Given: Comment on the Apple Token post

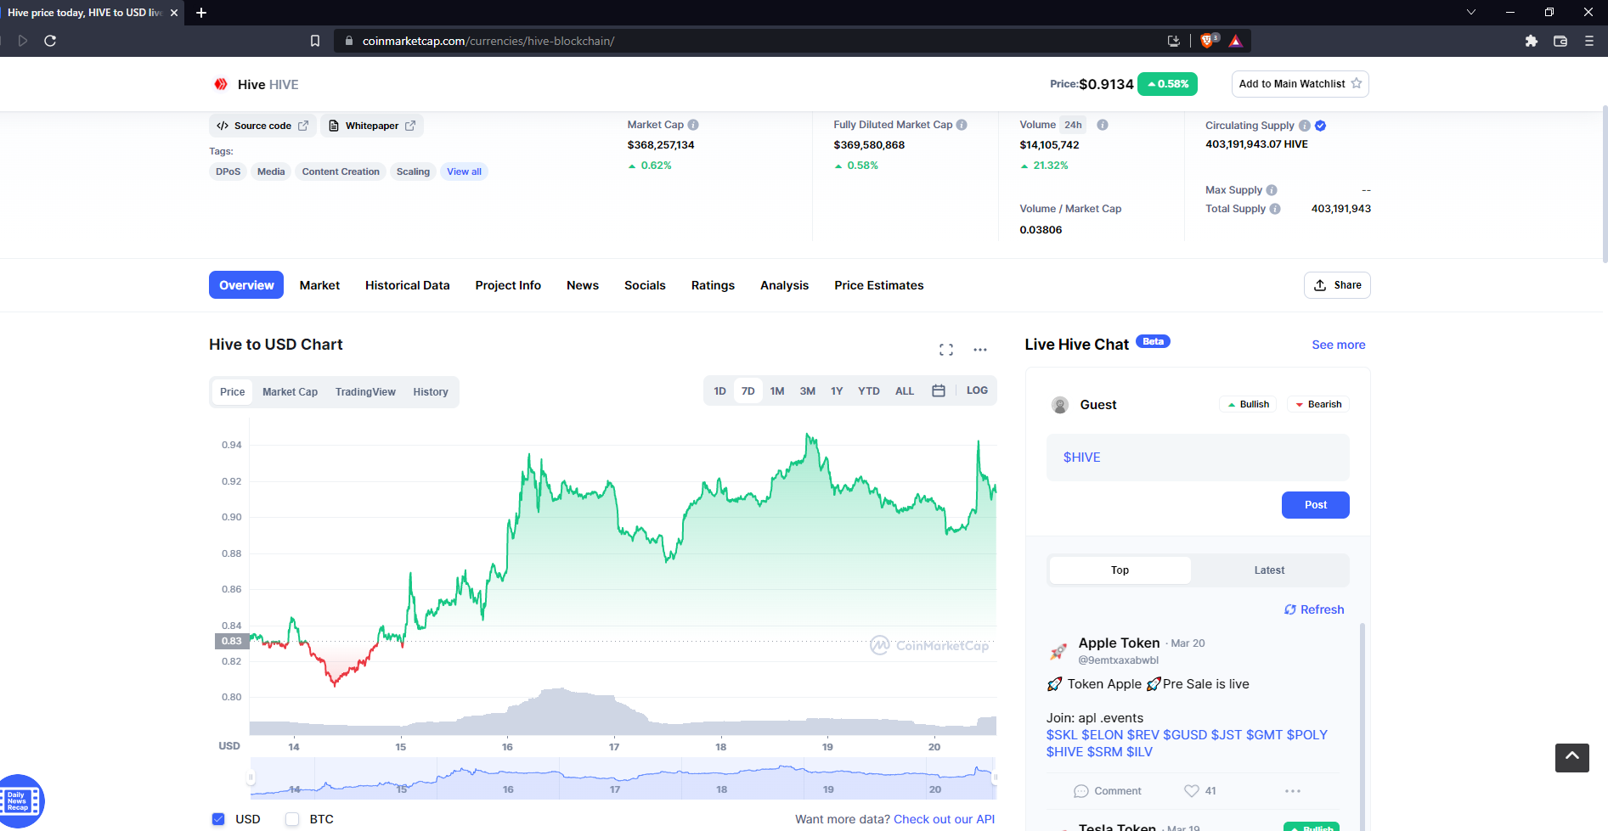Looking at the screenshot, I should [1108, 791].
